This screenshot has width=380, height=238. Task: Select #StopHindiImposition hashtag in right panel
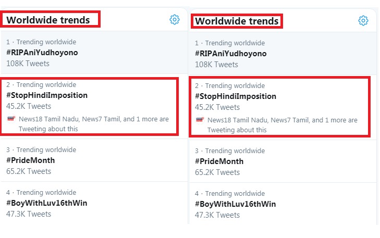pyautogui.click(x=236, y=96)
